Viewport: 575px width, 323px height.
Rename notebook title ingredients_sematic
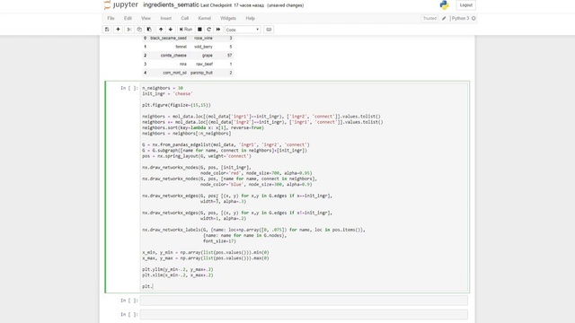171,4
